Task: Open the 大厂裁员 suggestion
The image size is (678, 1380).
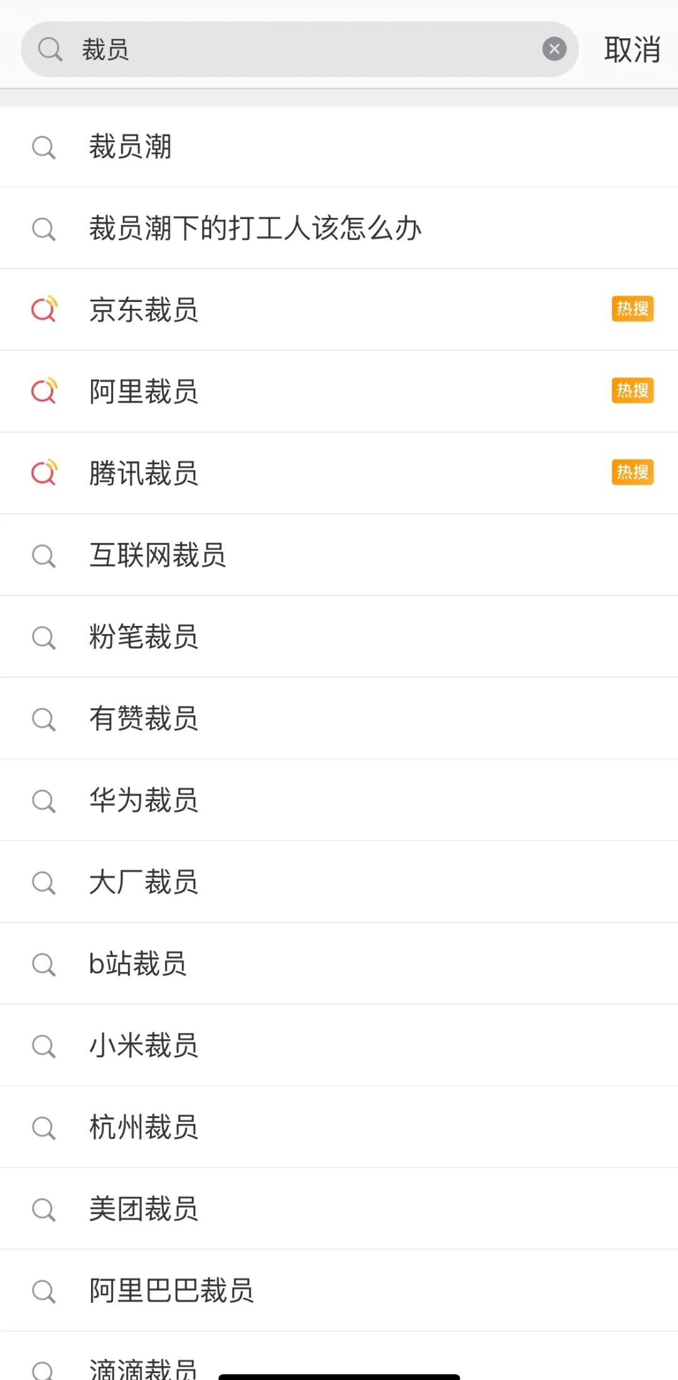Action: tap(339, 881)
